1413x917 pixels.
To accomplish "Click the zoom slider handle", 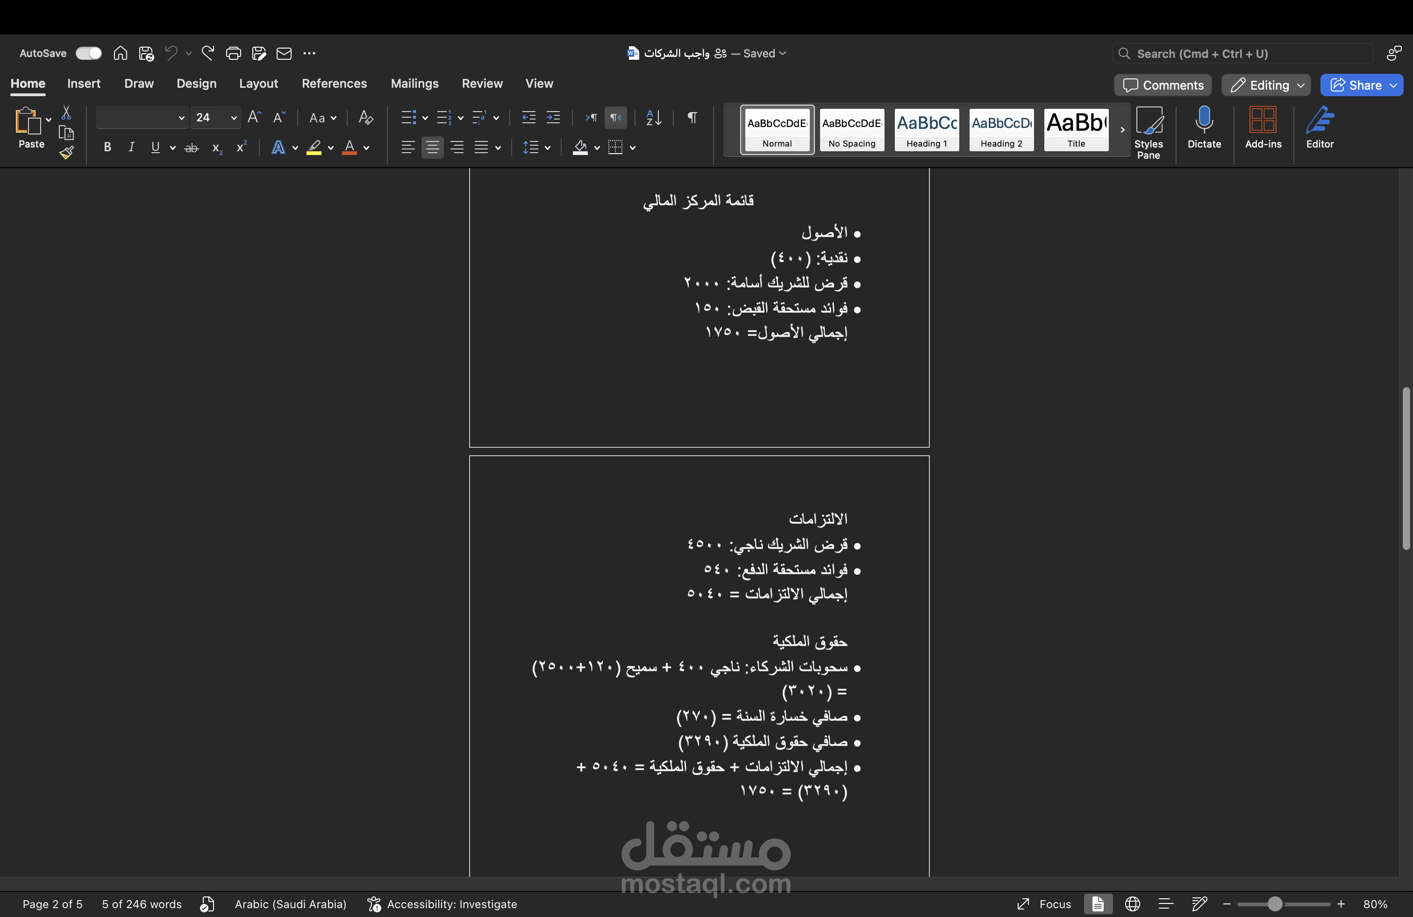I will 1275,904.
